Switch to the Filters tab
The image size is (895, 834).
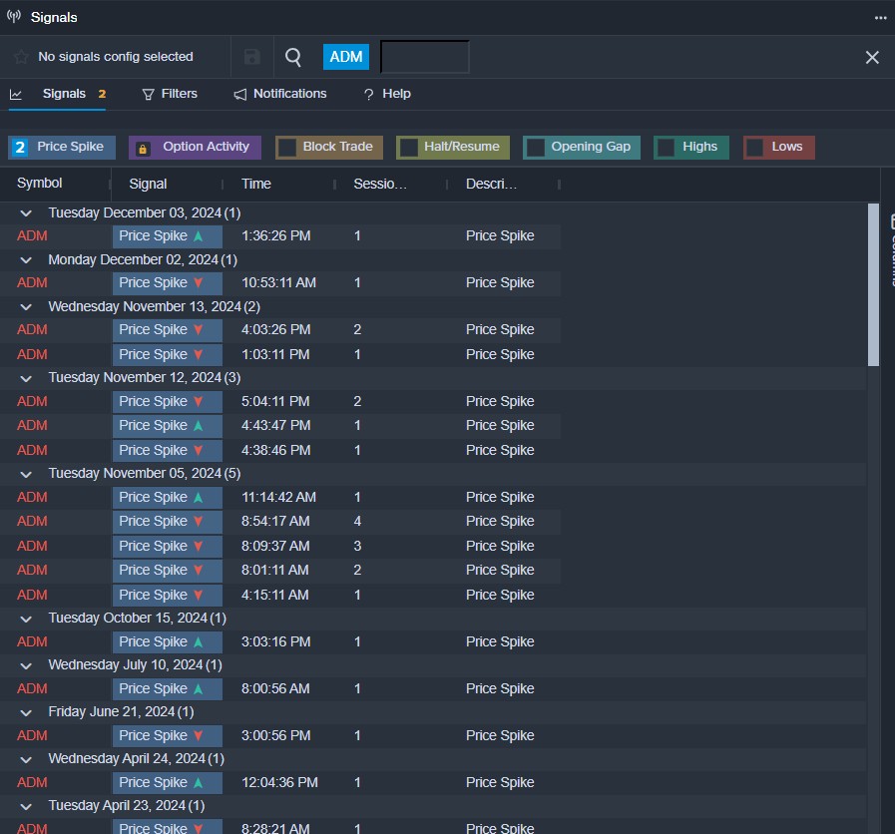point(170,94)
